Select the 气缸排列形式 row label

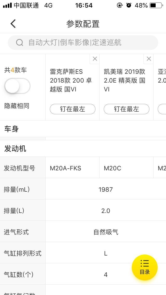tap(23, 253)
